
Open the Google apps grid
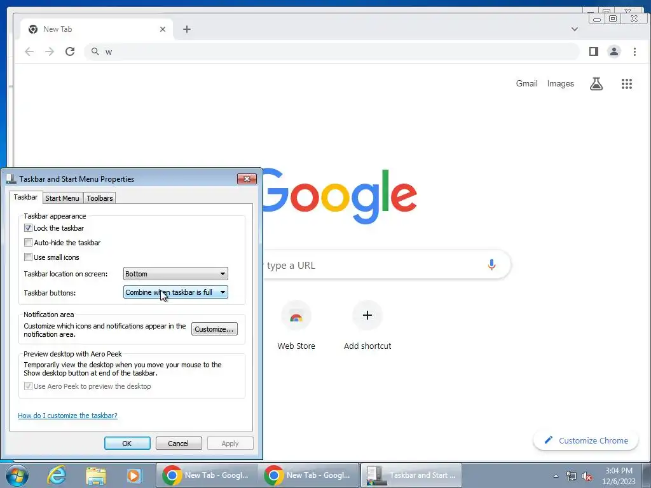(x=626, y=84)
